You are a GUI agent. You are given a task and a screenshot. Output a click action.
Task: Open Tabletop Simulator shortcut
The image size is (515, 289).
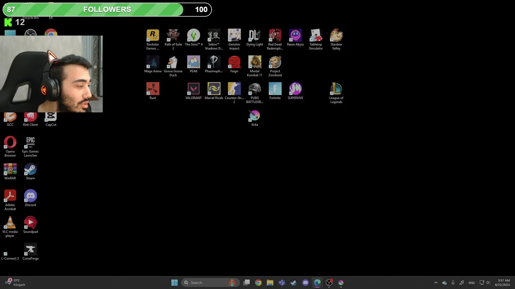coord(316,39)
